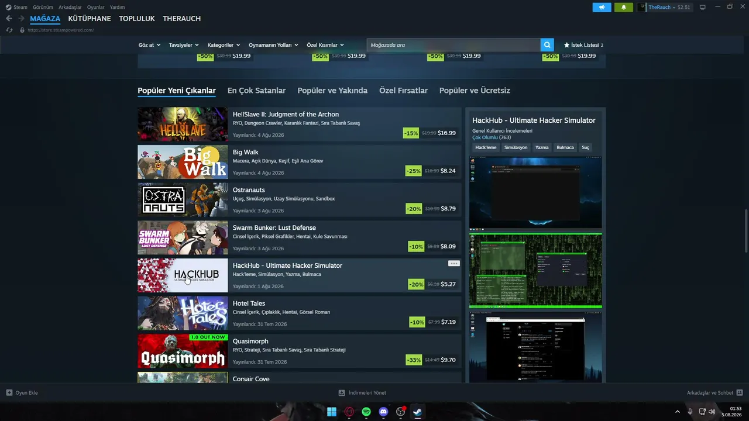The width and height of the screenshot is (749, 421).
Task: Open the Kategoriler dropdown menu
Action: pyautogui.click(x=224, y=45)
